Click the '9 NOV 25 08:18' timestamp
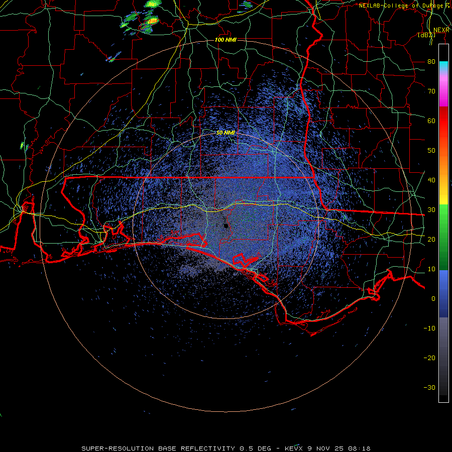The width and height of the screenshot is (452, 452). pos(339,448)
